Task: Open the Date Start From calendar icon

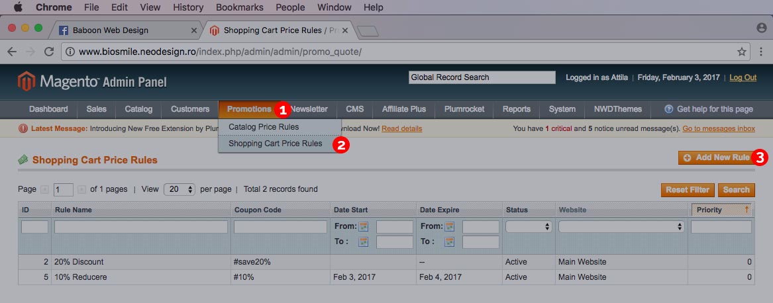Action: pyautogui.click(x=364, y=227)
